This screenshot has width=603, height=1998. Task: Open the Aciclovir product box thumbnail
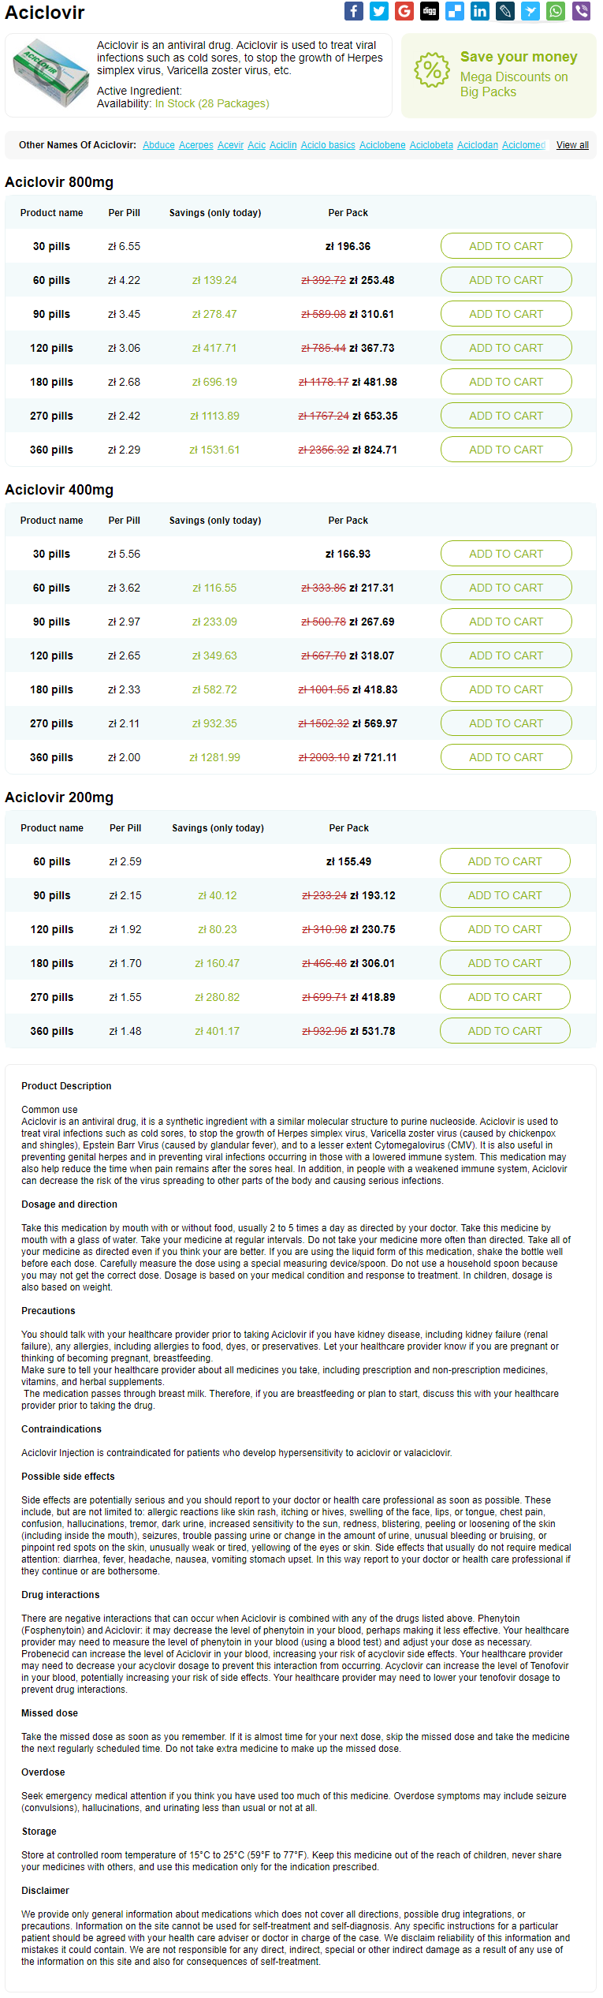[x=52, y=73]
